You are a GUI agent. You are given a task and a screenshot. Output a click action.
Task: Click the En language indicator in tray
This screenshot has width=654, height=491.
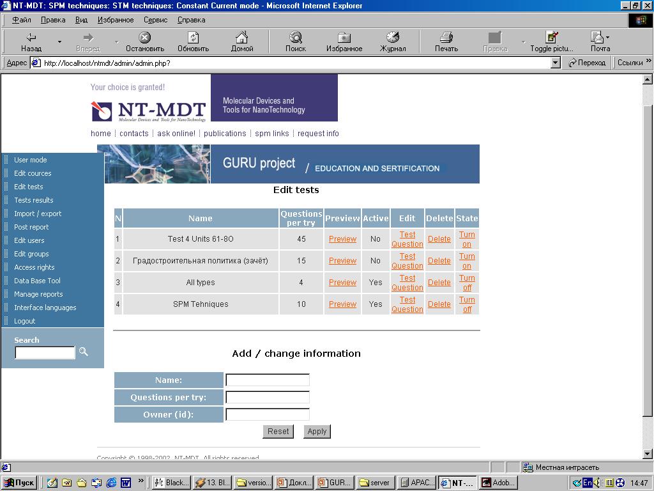point(588,483)
